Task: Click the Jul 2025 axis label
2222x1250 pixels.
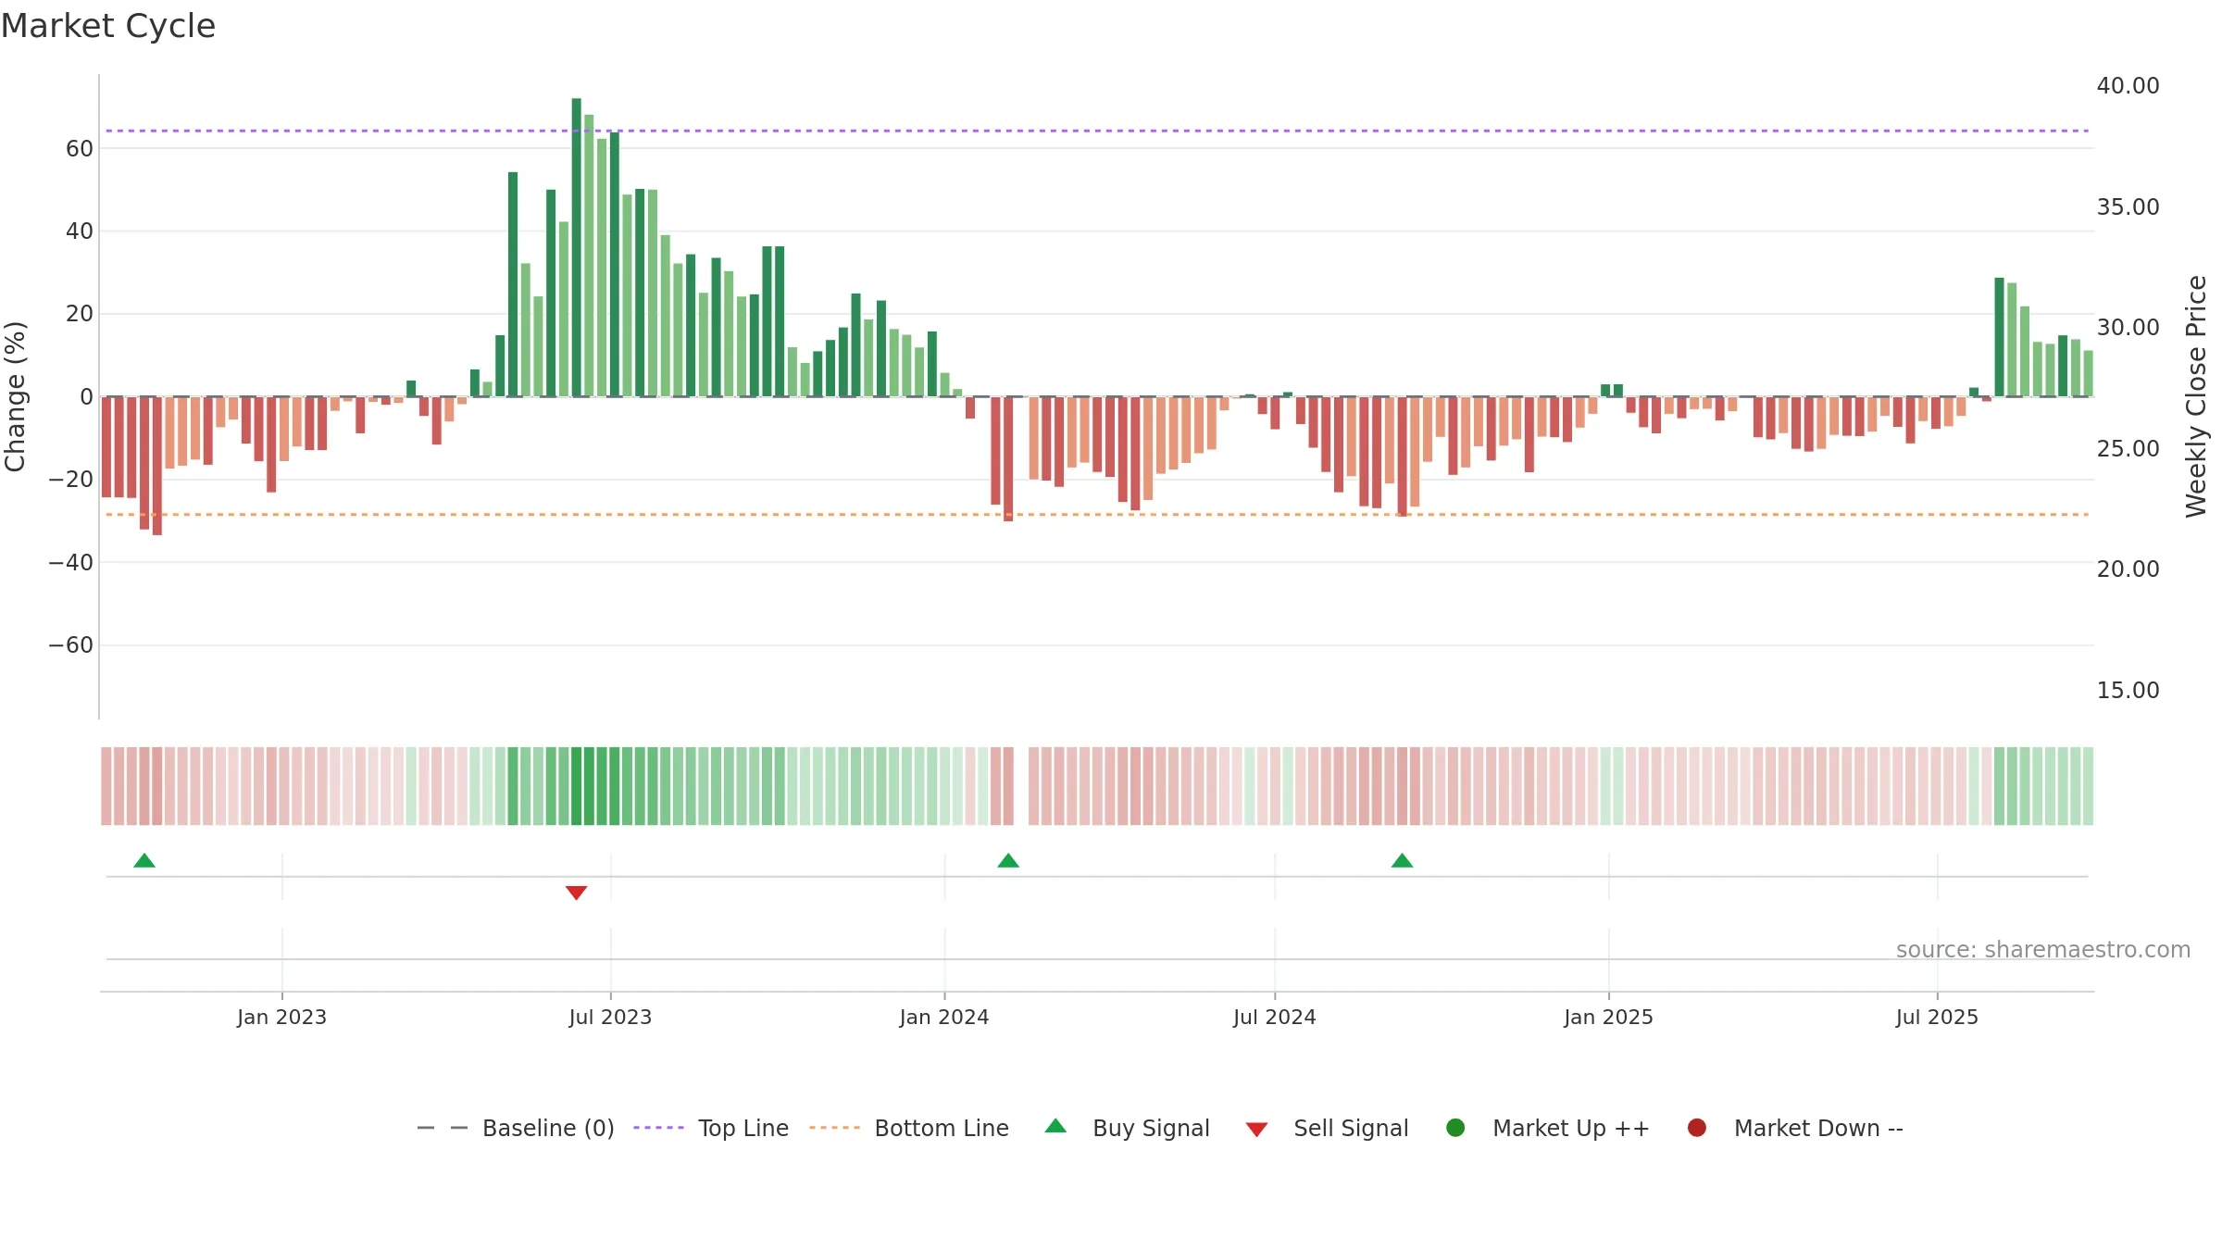Action: pos(1937,1017)
